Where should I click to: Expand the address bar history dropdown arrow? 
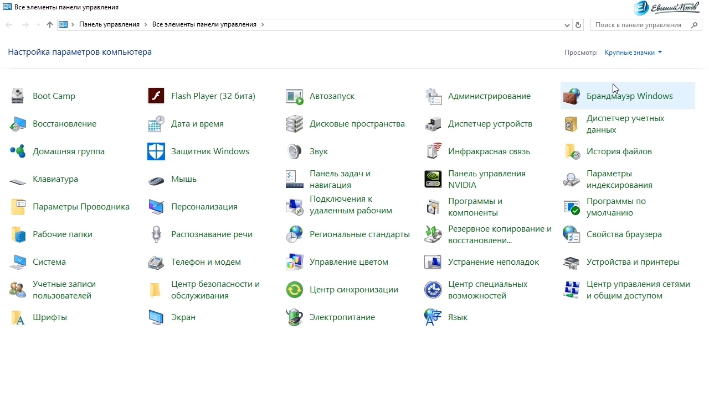point(567,25)
